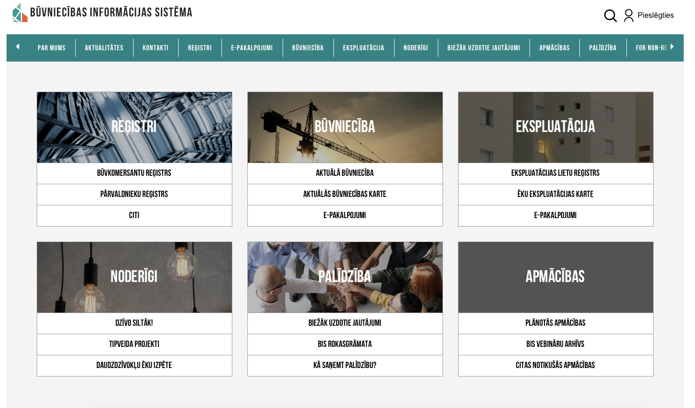Open Aktuālās būvniecības karte
The image size is (695, 408).
click(x=345, y=195)
